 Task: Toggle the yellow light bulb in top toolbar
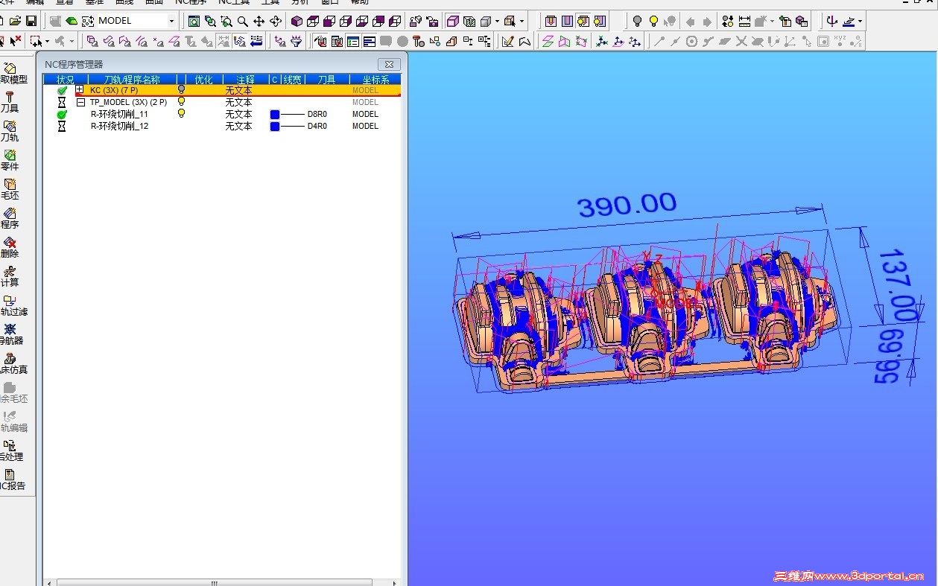[653, 22]
